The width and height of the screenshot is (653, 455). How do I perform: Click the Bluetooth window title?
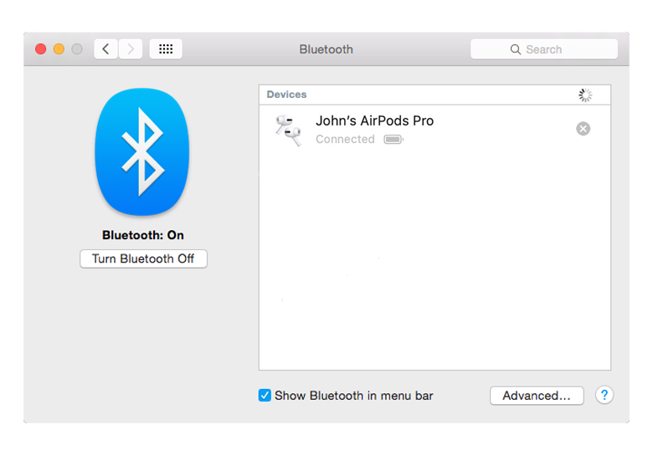click(326, 49)
